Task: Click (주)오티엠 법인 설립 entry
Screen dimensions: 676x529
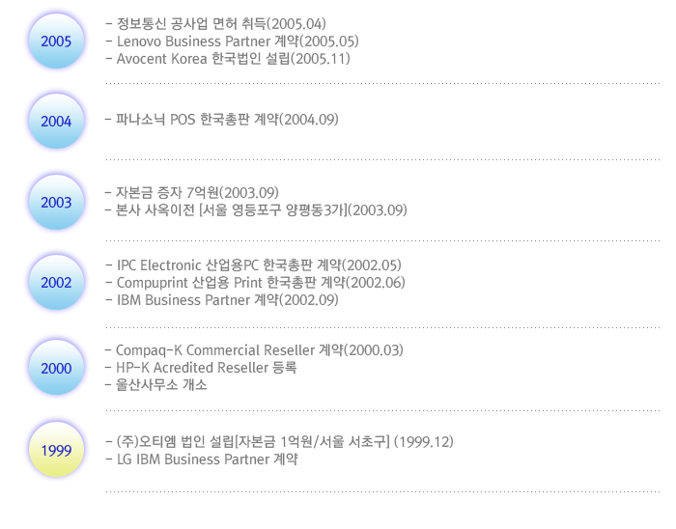Action: pos(279,442)
